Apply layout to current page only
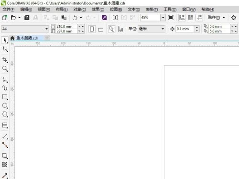This screenshot has height=179, width=239. tap(120, 29)
